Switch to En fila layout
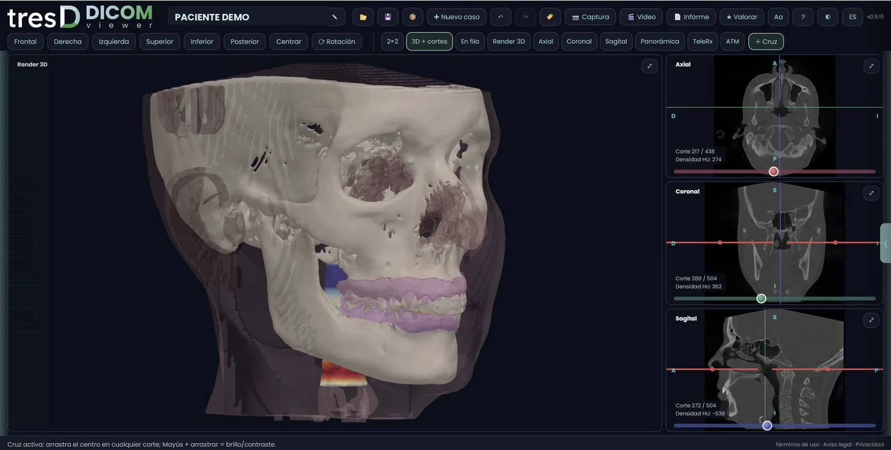Viewport: 891px width, 450px height. tap(470, 41)
